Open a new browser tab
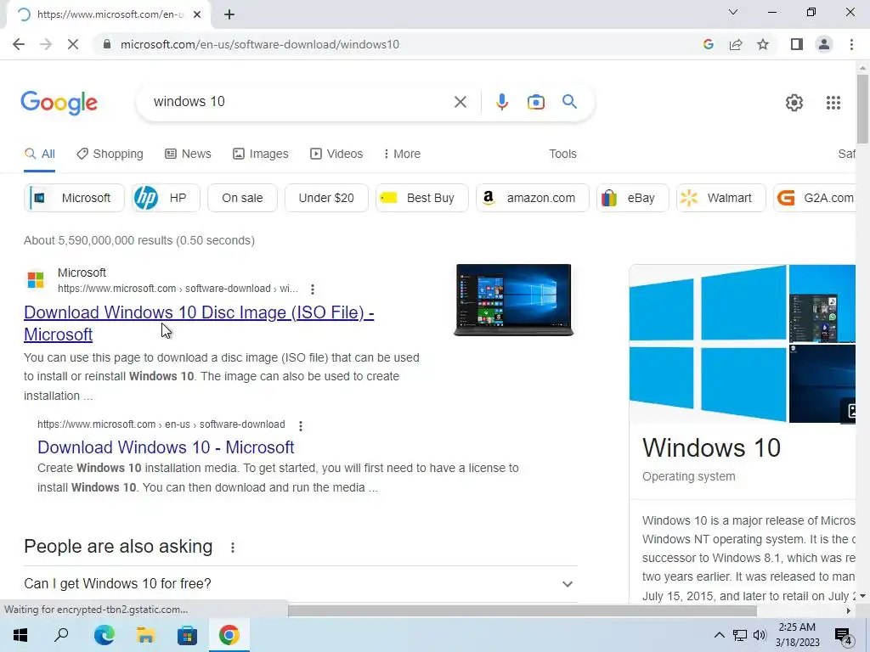This screenshot has height=652, width=870. (229, 14)
